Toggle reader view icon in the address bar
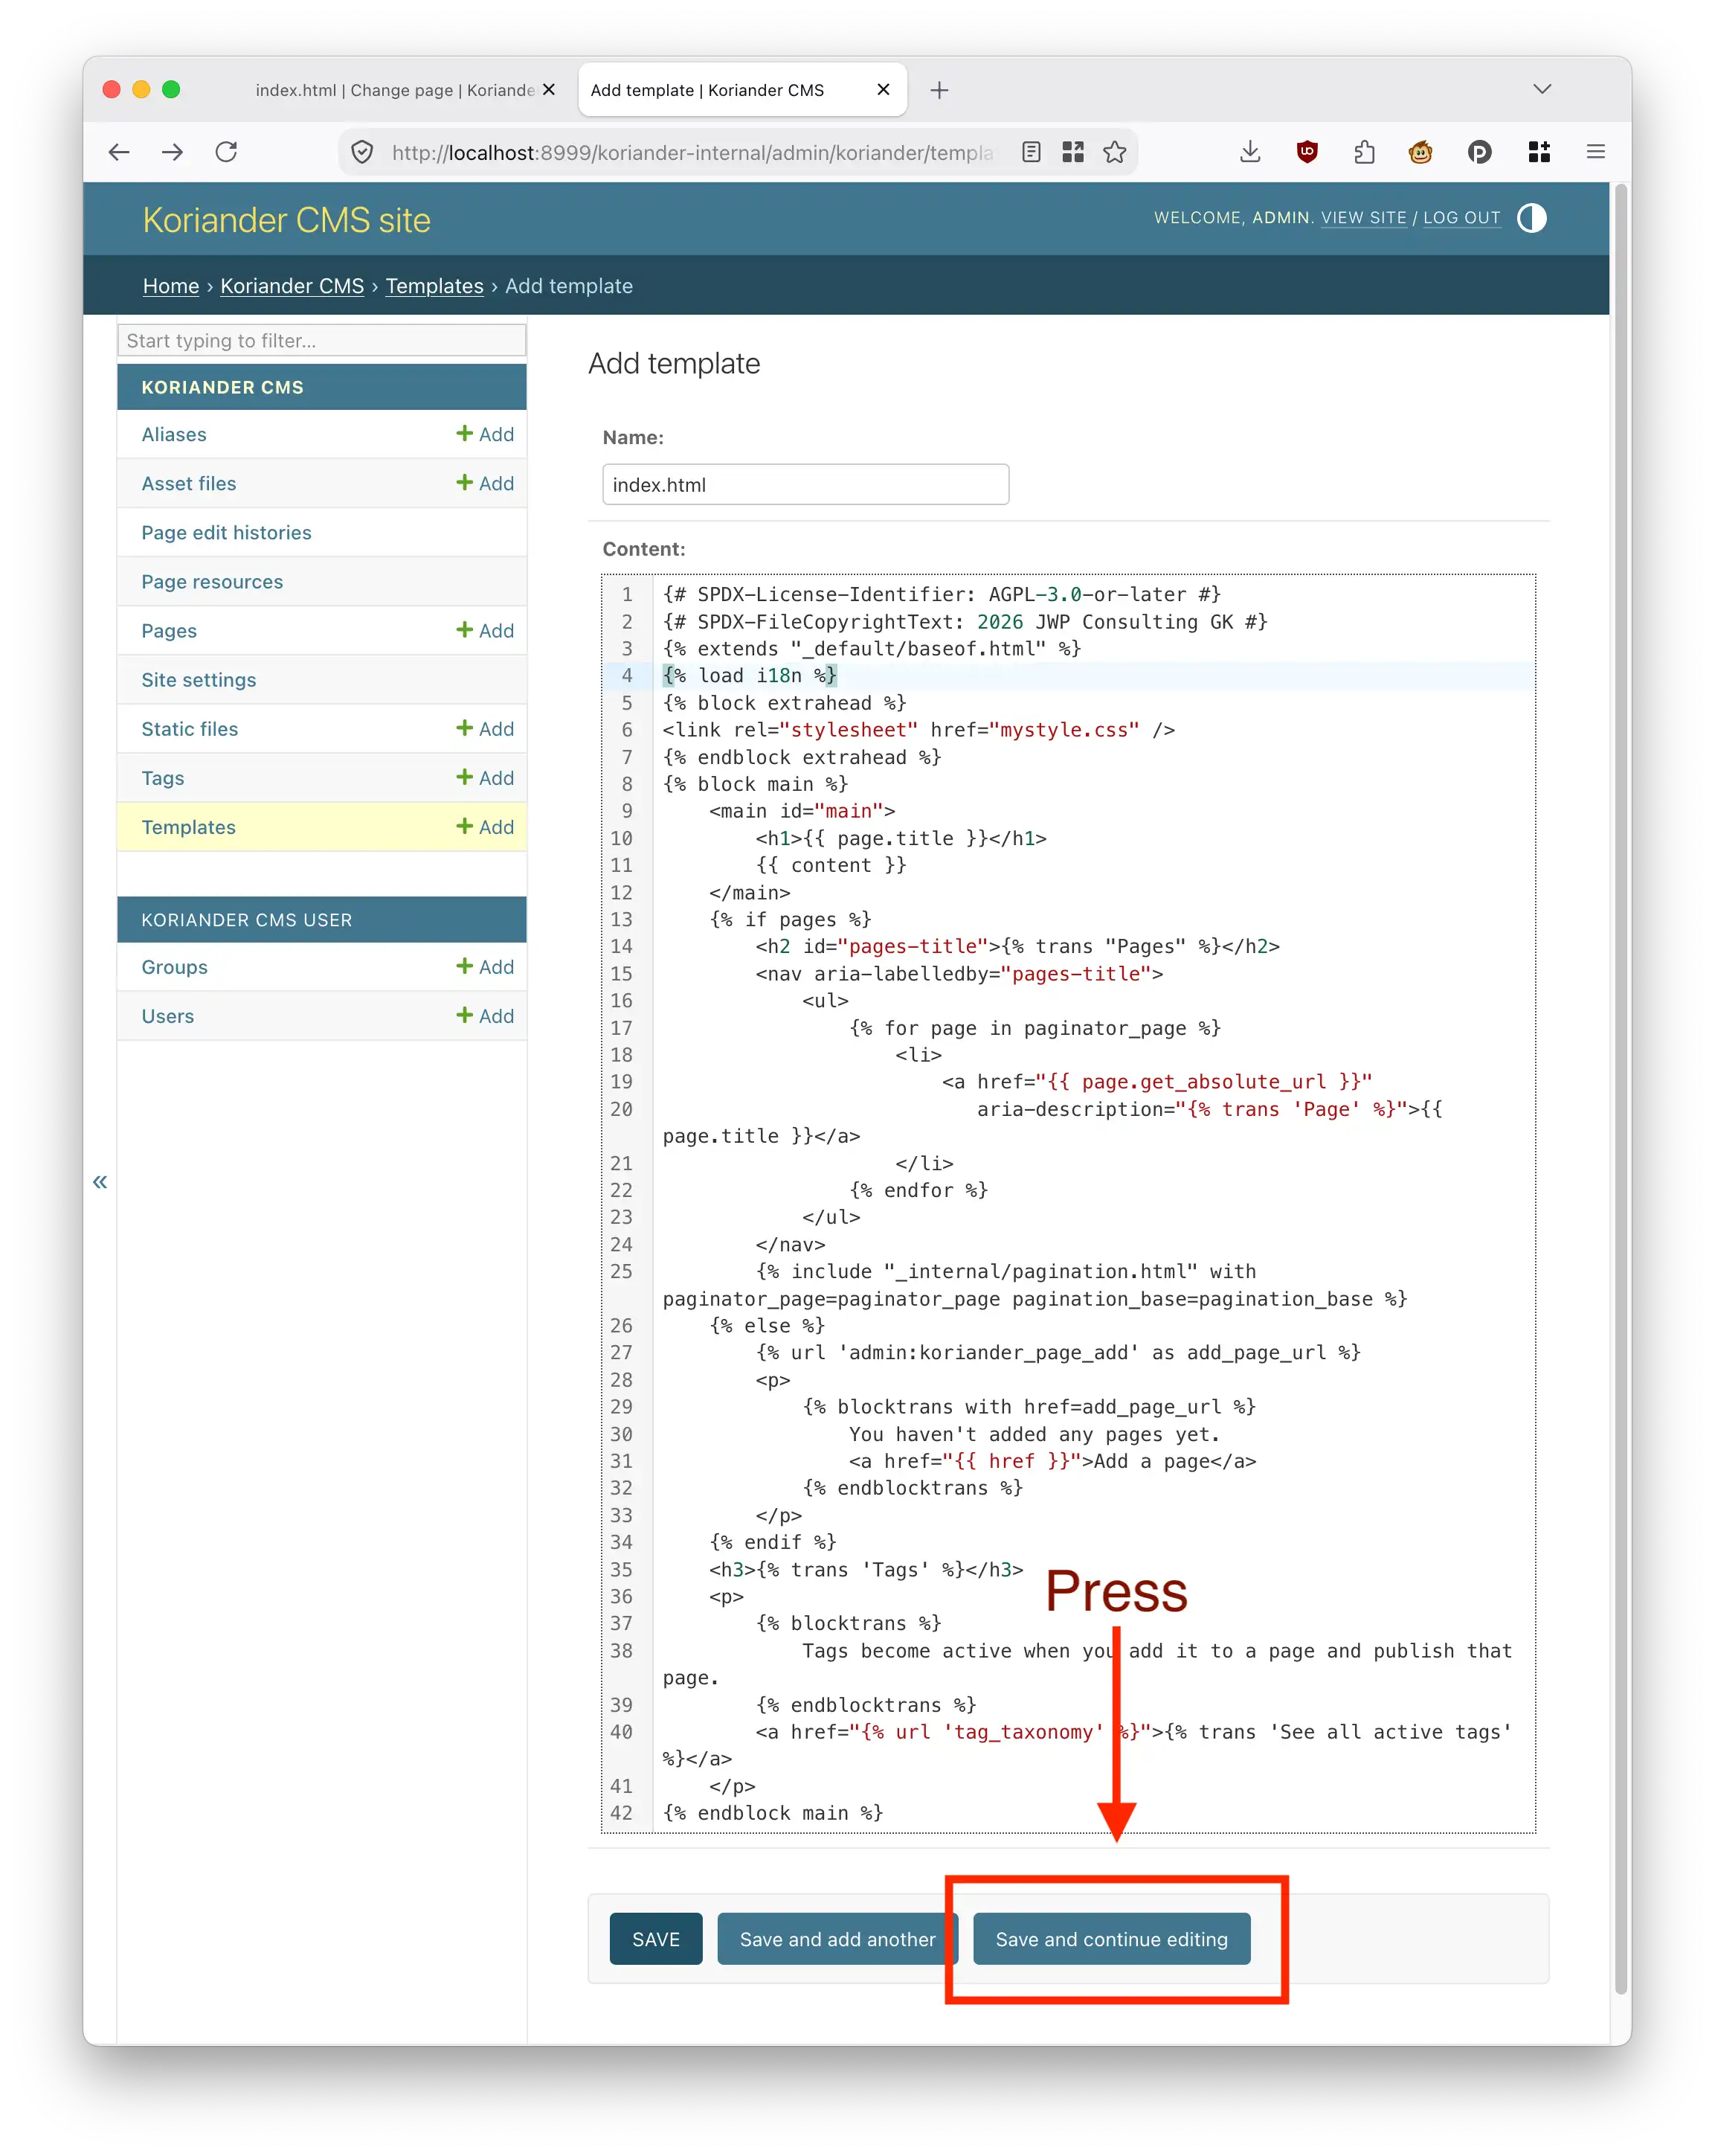This screenshot has height=2156, width=1715. (x=1032, y=152)
